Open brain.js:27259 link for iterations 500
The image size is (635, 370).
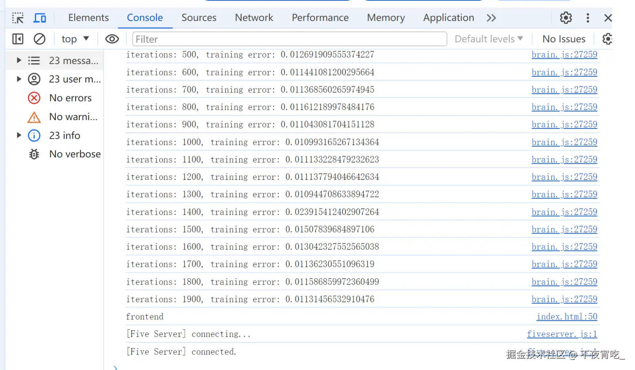pos(564,55)
